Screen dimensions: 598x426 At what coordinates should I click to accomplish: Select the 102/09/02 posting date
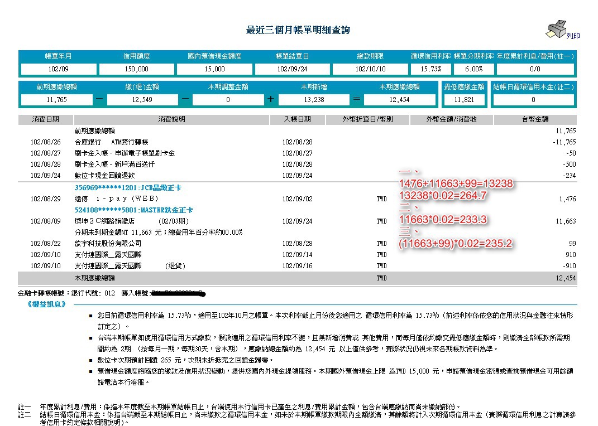(297, 199)
